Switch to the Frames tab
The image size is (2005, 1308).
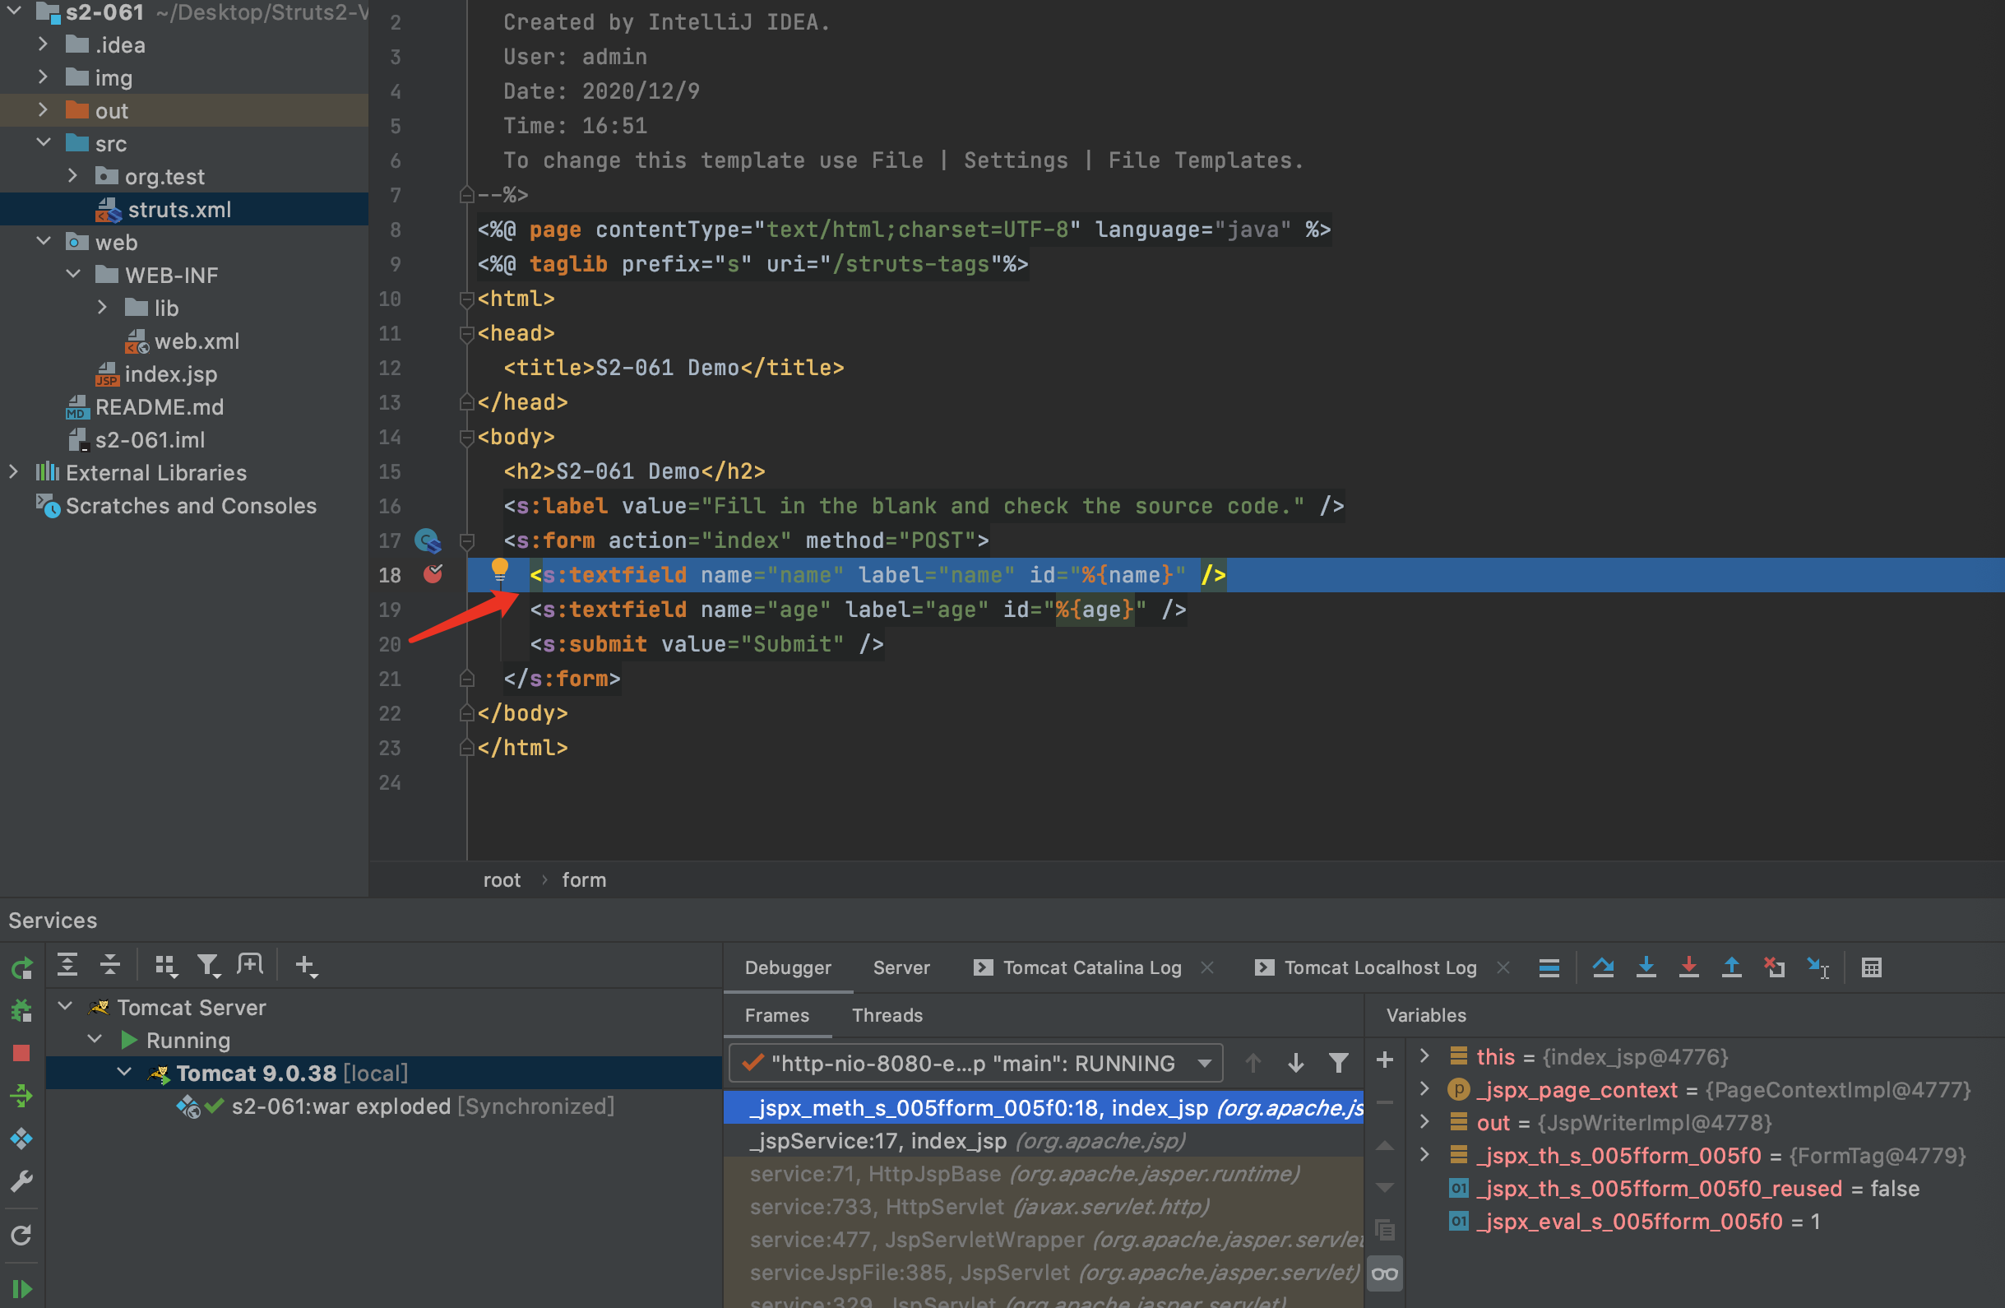pos(776,1014)
